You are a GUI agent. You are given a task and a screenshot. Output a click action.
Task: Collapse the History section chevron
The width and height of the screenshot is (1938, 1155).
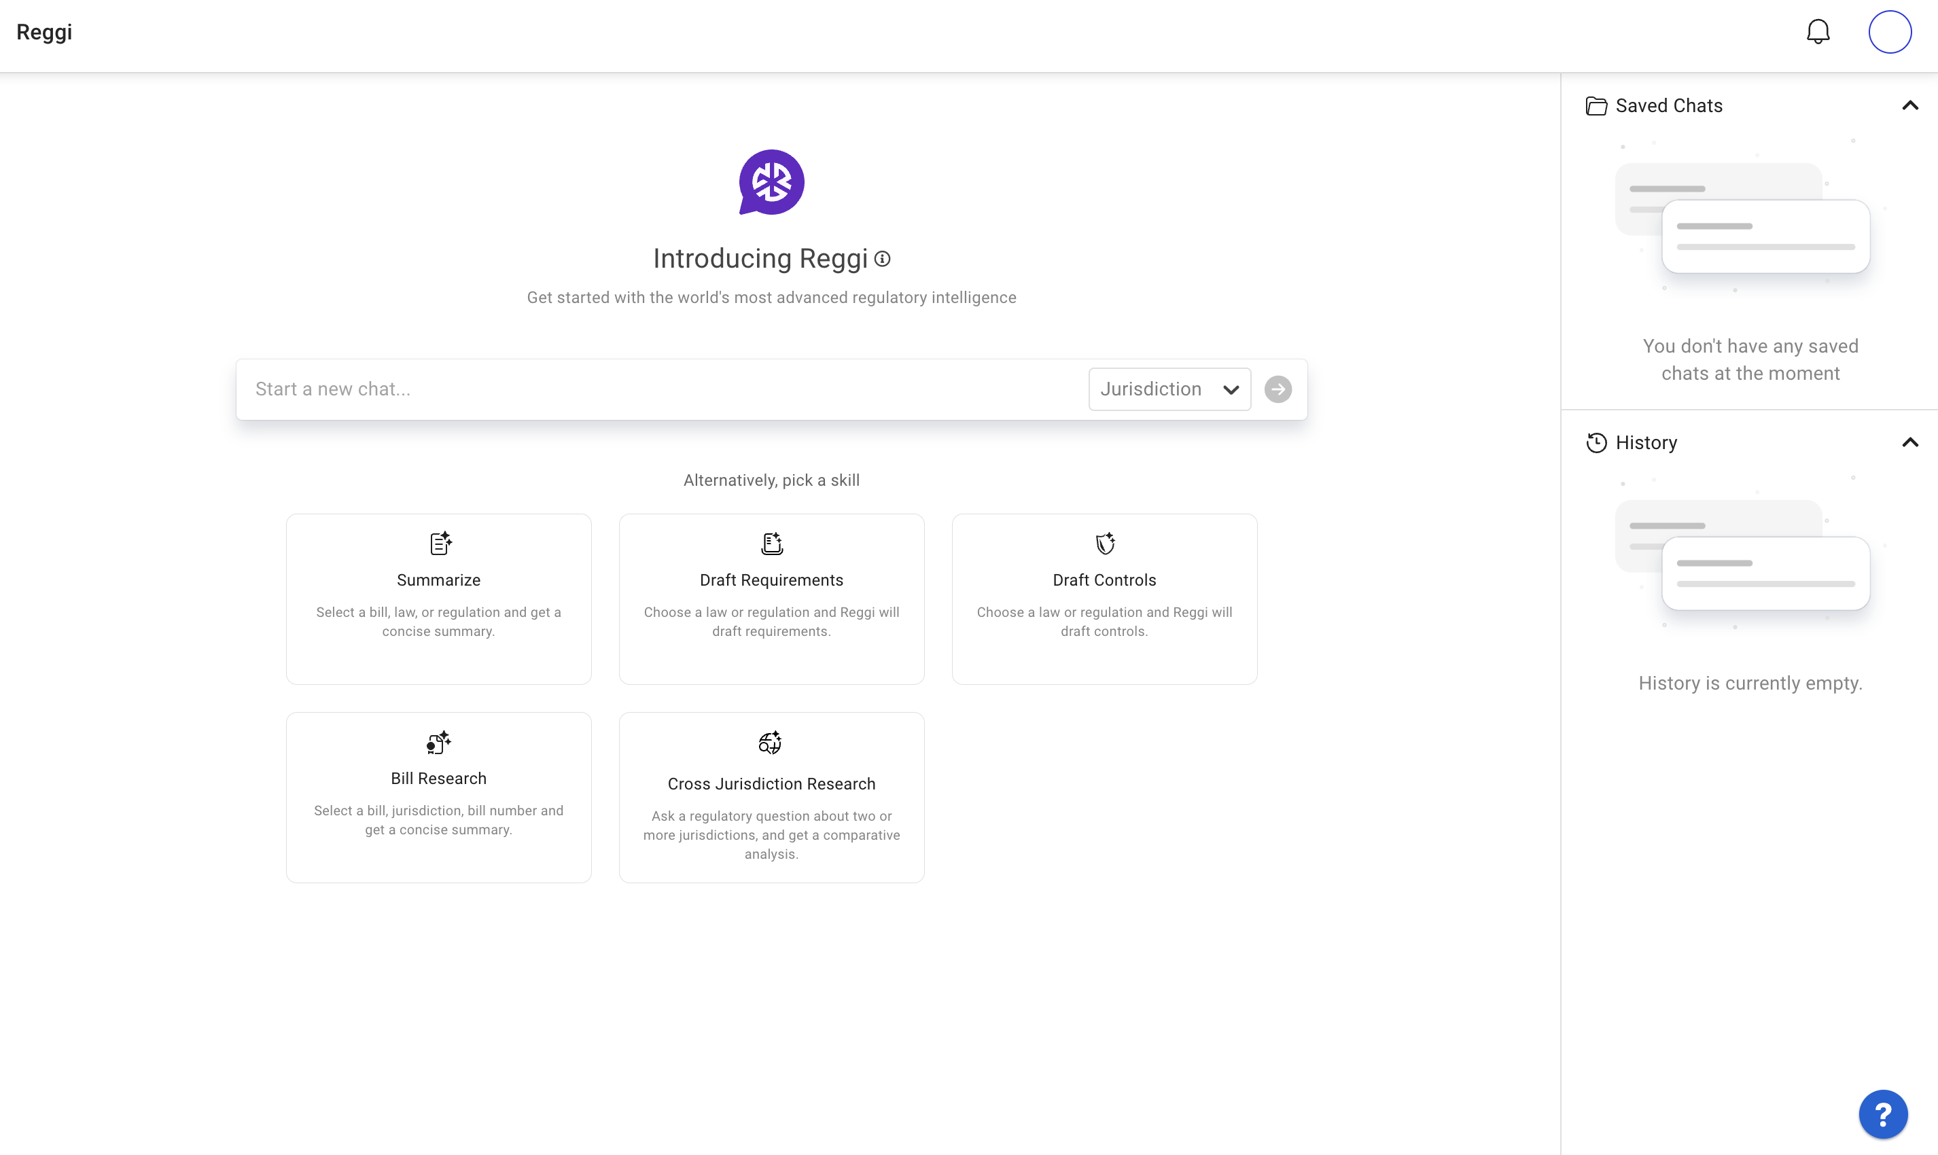1909,443
